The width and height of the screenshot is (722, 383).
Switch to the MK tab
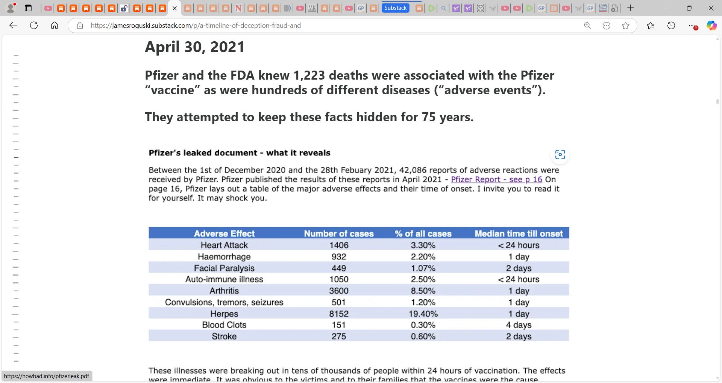[312, 8]
